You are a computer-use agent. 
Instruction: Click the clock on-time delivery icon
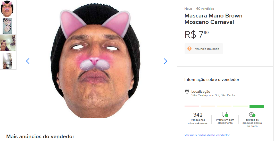252,115
